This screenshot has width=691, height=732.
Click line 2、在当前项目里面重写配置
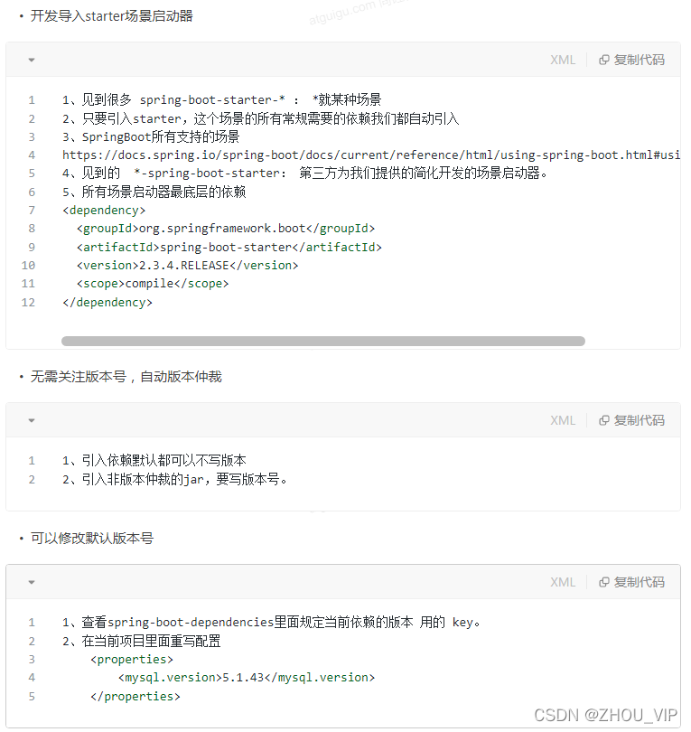[142, 641]
